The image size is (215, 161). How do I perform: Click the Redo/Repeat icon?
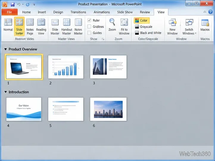[x=28, y=4]
